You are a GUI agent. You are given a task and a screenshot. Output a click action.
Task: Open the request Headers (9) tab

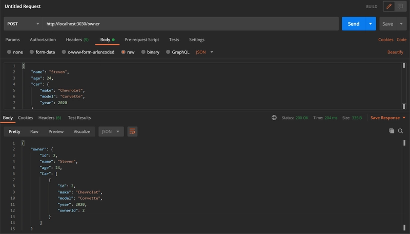coord(77,40)
